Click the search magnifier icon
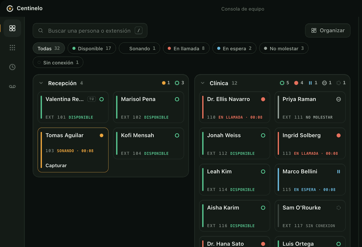 (41, 31)
